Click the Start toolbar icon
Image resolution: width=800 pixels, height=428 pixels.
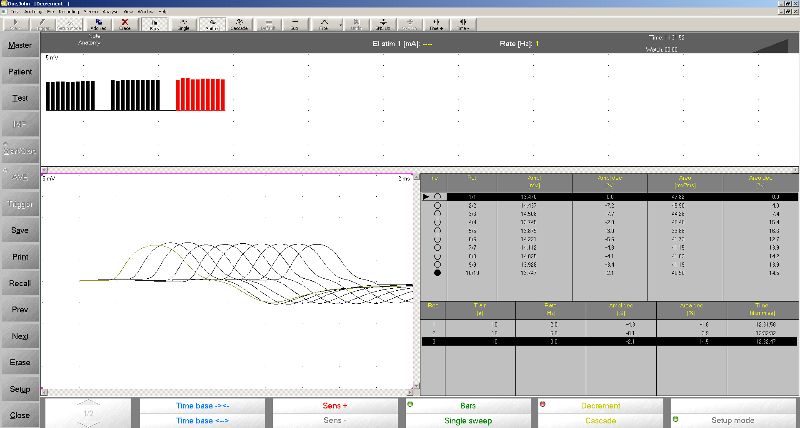click(15, 25)
